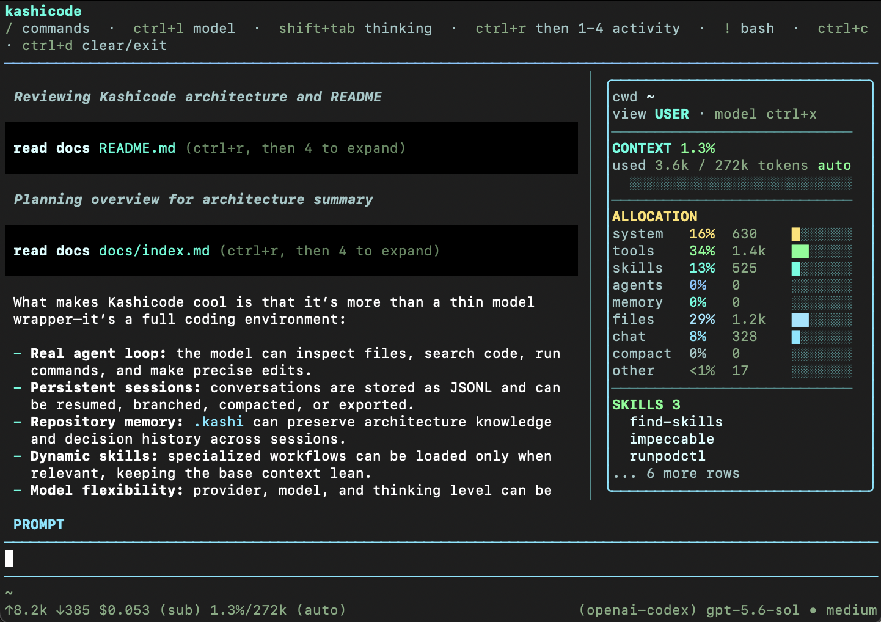Expand the '... 6 more rows' line
The image size is (881, 622).
click(676, 473)
